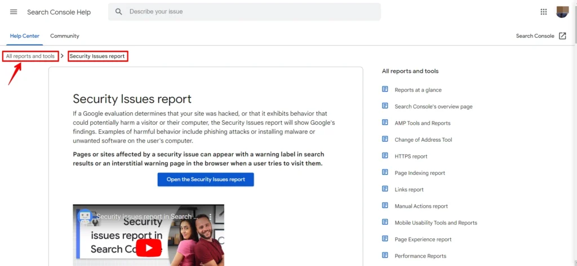Open Search Console's overview page article
The image size is (577, 266).
point(433,106)
